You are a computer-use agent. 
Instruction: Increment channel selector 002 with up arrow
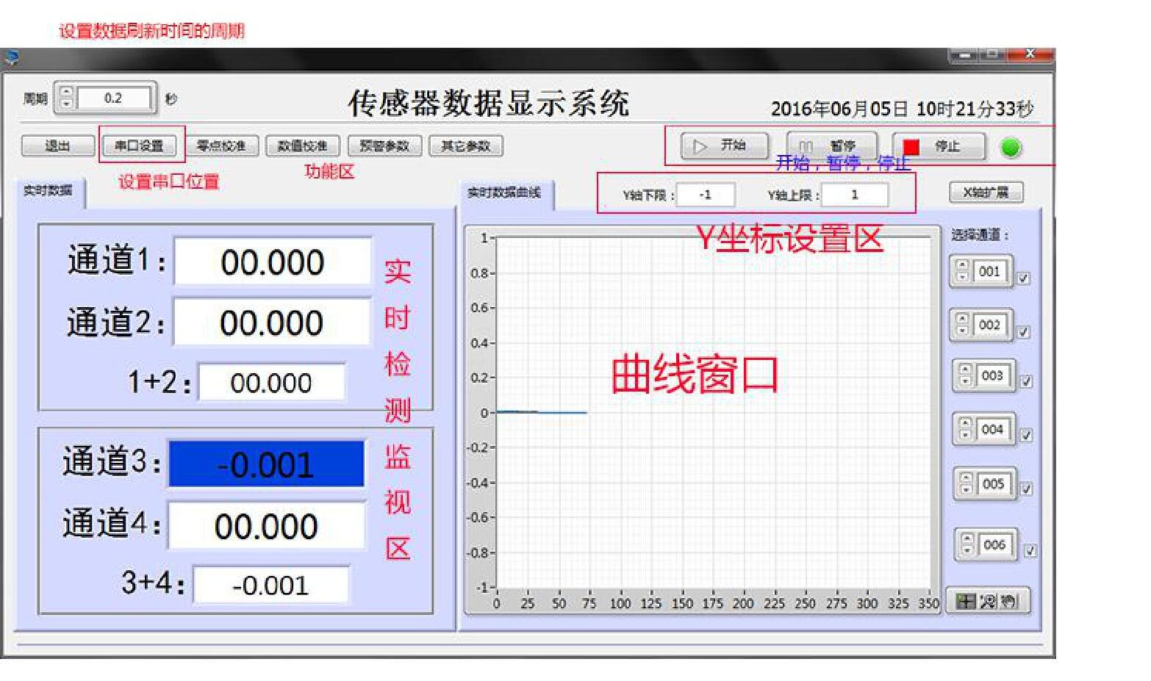coord(963,319)
